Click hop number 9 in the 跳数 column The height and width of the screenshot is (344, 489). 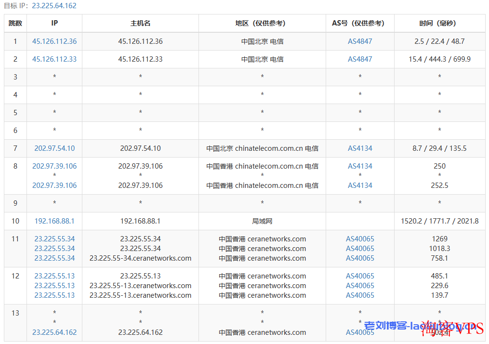15,203
